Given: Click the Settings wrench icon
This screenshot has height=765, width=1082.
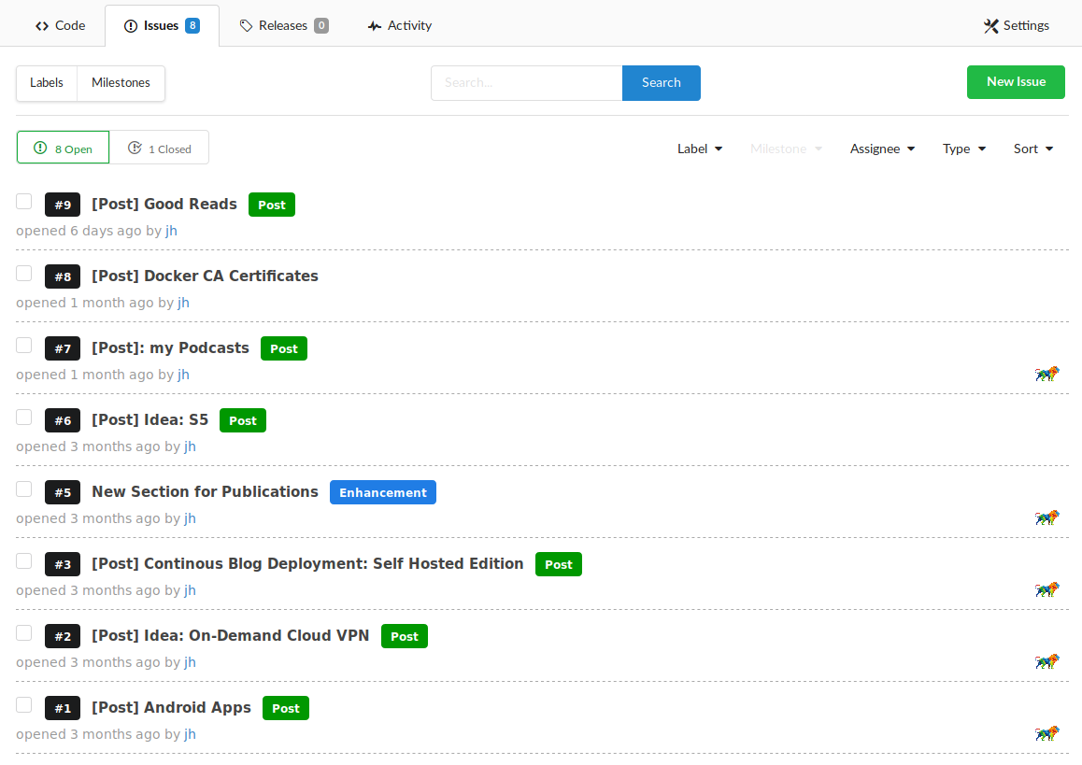Looking at the screenshot, I should coord(990,25).
